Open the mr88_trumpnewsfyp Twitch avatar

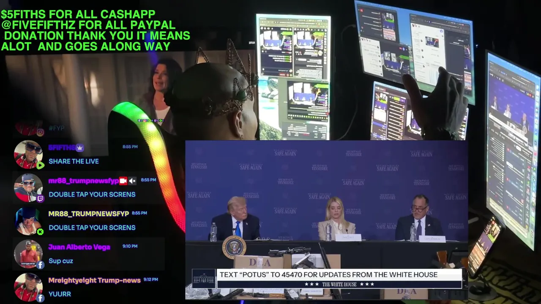click(x=28, y=187)
